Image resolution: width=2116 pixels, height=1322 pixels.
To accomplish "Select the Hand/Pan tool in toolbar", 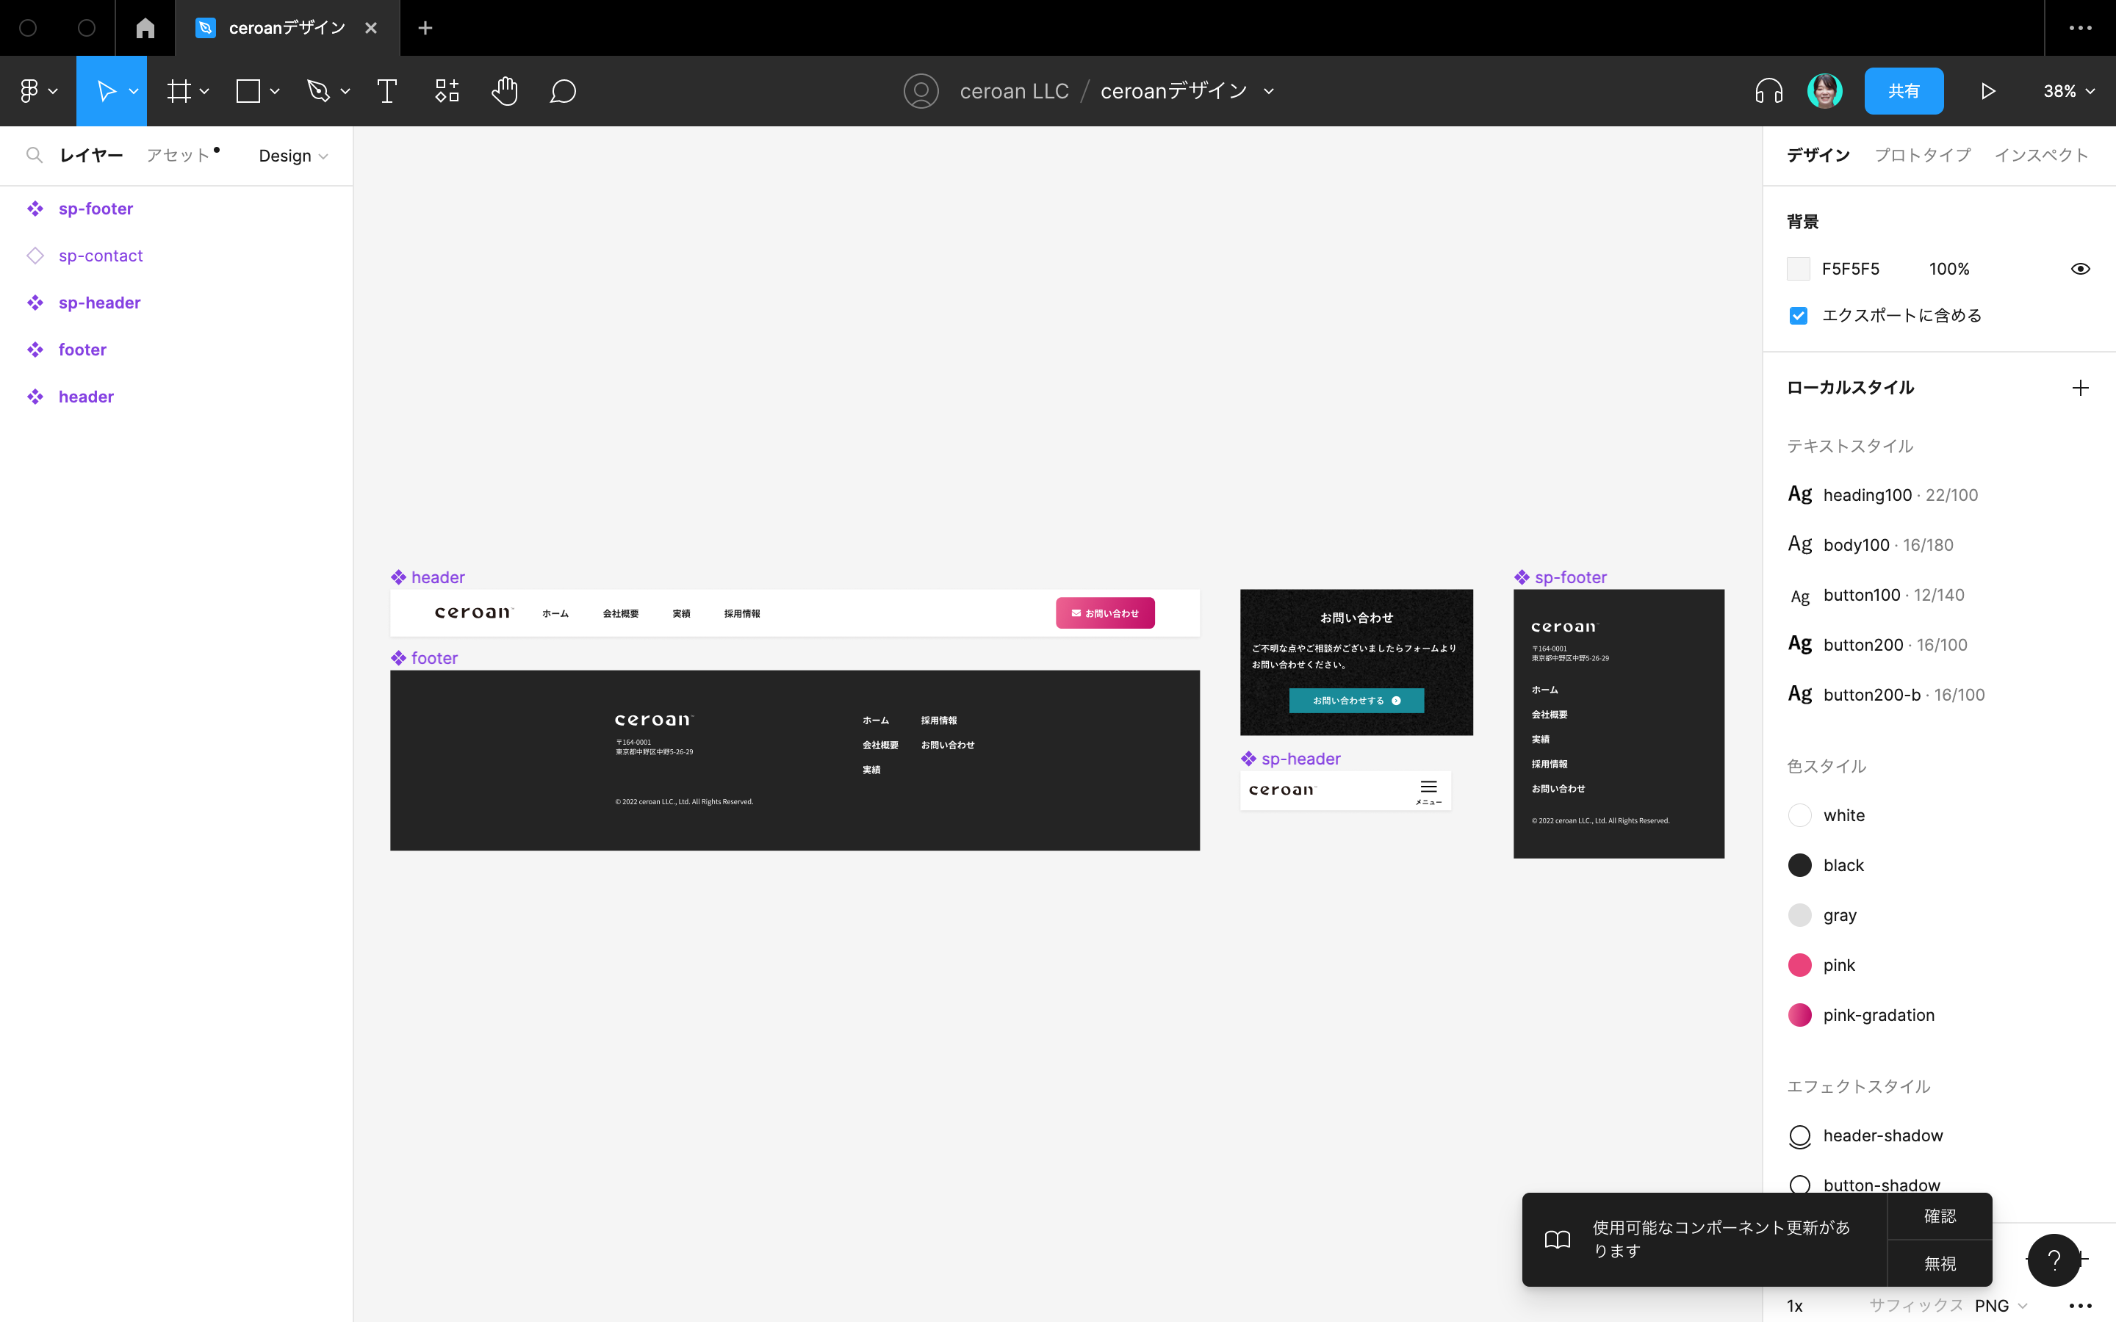I will pos(504,91).
